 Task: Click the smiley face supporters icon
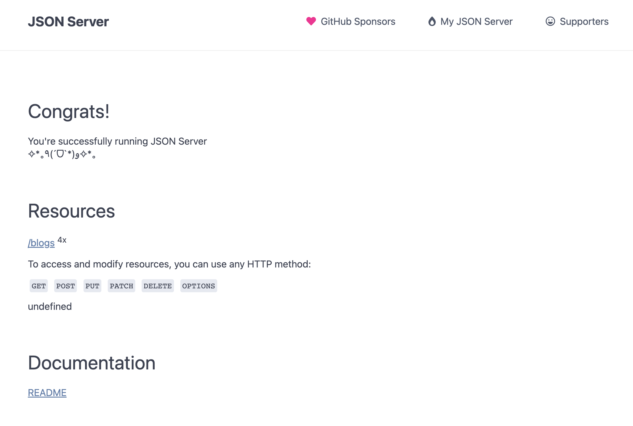[x=550, y=21]
